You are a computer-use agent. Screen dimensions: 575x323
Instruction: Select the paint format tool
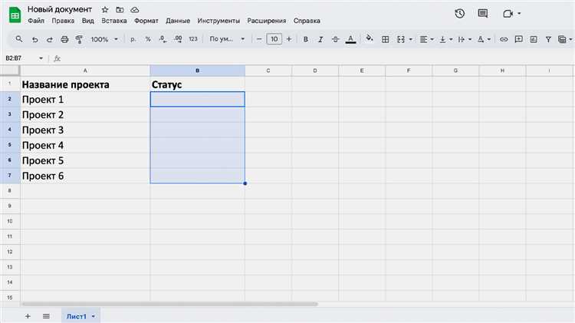tap(78, 38)
